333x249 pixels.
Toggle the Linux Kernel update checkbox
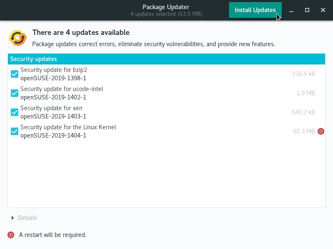(15, 131)
